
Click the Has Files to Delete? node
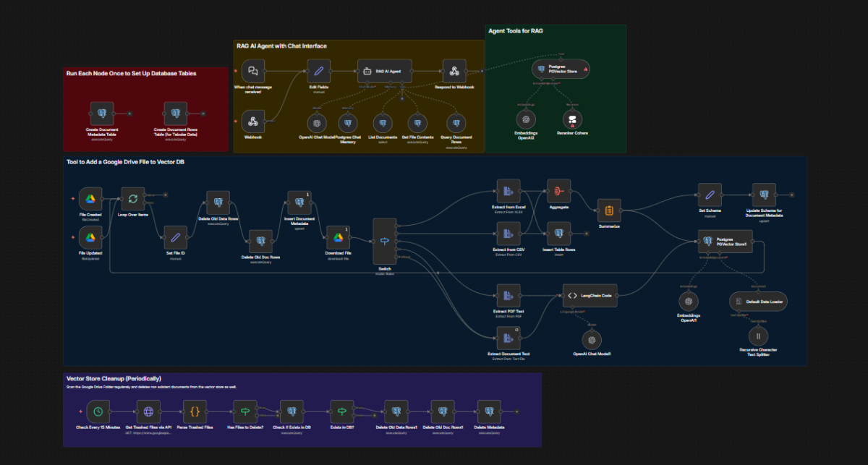tap(245, 411)
